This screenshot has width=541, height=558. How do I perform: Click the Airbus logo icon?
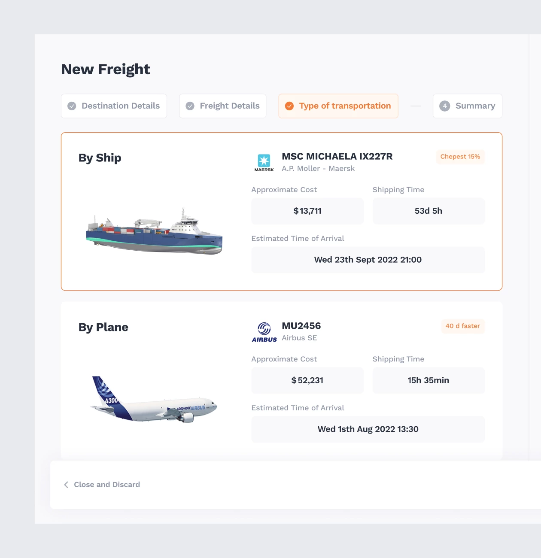[264, 332]
